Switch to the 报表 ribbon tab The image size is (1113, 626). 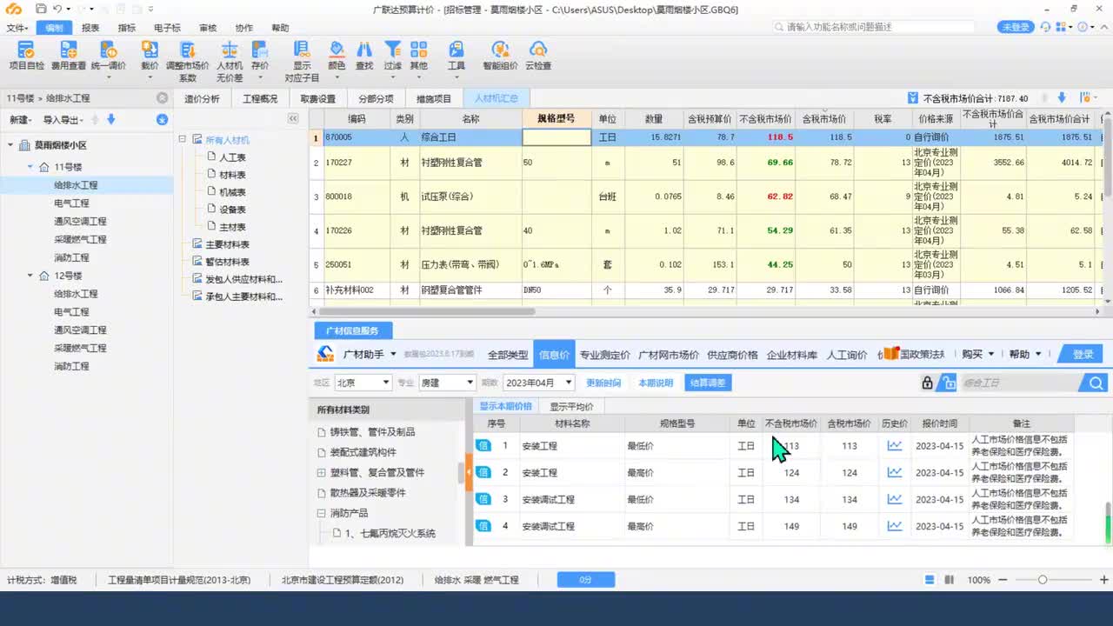[x=90, y=28]
